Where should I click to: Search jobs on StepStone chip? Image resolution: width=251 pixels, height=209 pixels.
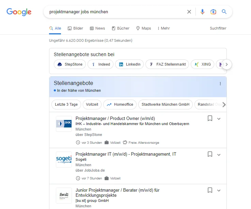pyautogui.click(x=70, y=64)
